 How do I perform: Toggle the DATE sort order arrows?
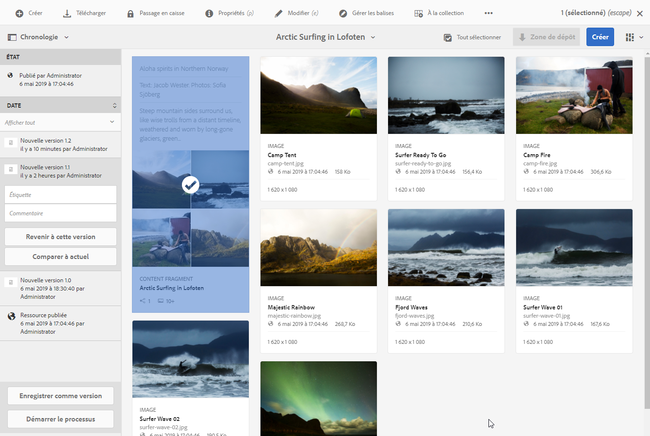[114, 105]
